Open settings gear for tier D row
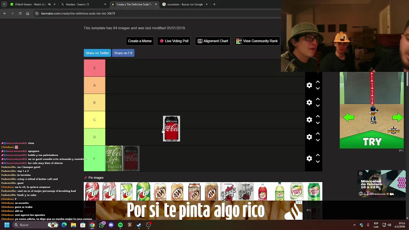 point(309,137)
